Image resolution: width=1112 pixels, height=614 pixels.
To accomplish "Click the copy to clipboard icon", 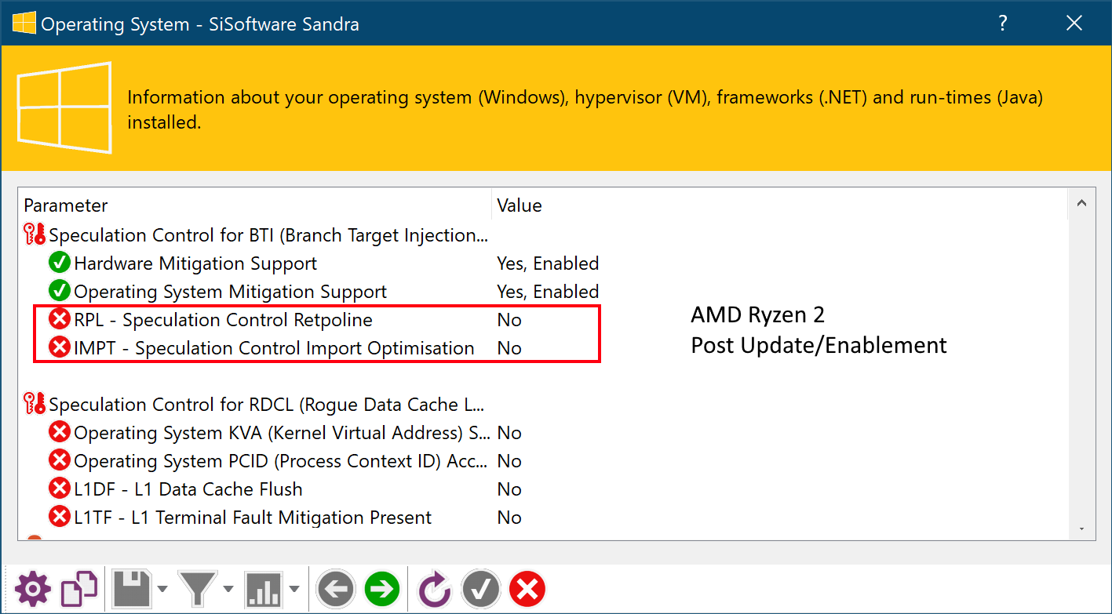I will pyautogui.click(x=80, y=589).
